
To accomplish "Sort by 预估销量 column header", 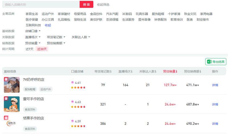I will pos(170,72).
